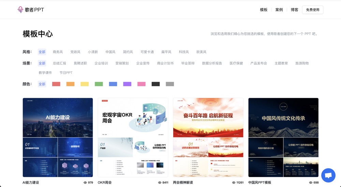
Task: Open the chat support bubble icon
Action: click(328, 175)
